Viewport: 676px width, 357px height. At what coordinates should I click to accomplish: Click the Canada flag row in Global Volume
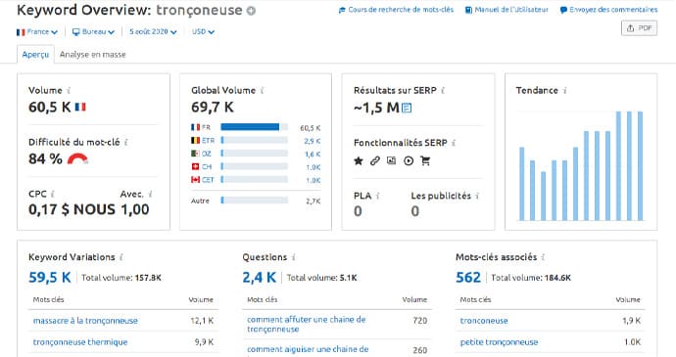256,180
